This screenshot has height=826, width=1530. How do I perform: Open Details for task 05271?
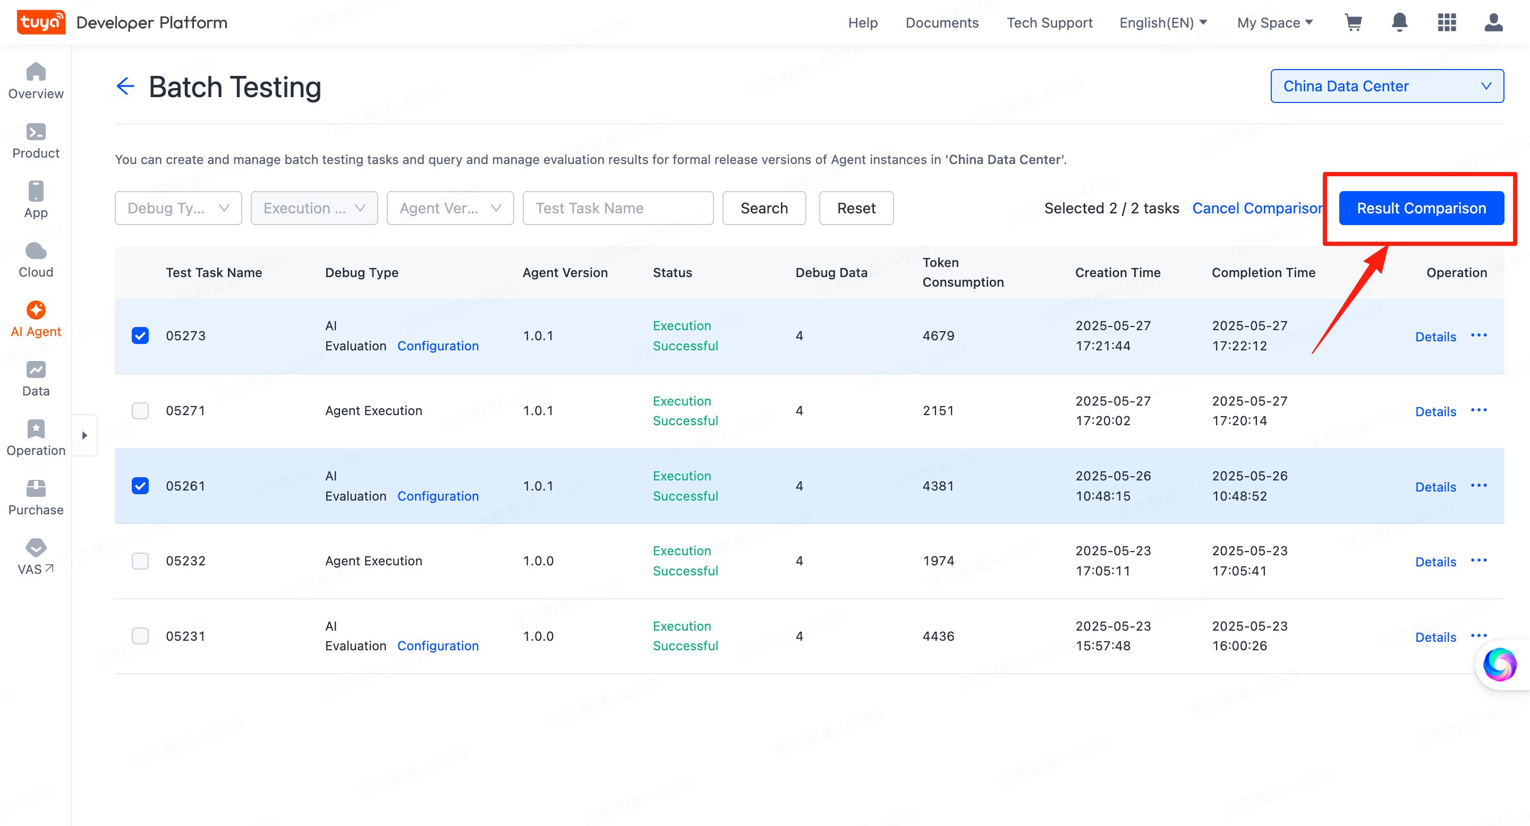point(1435,411)
